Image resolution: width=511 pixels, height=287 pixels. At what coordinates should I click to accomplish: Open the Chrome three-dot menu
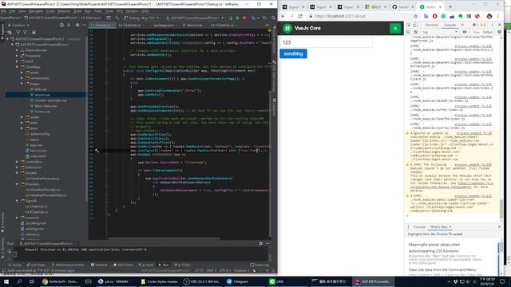click(498, 16)
